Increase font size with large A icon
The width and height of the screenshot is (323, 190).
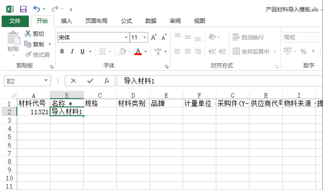click(x=154, y=37)
